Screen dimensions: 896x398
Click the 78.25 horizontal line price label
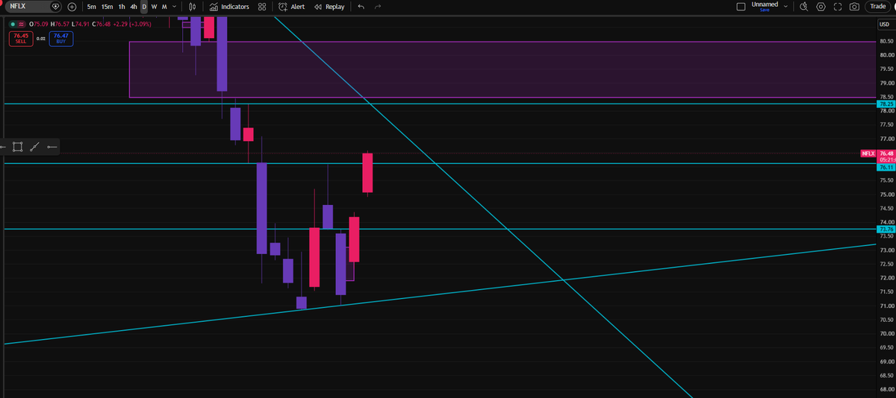886,104
